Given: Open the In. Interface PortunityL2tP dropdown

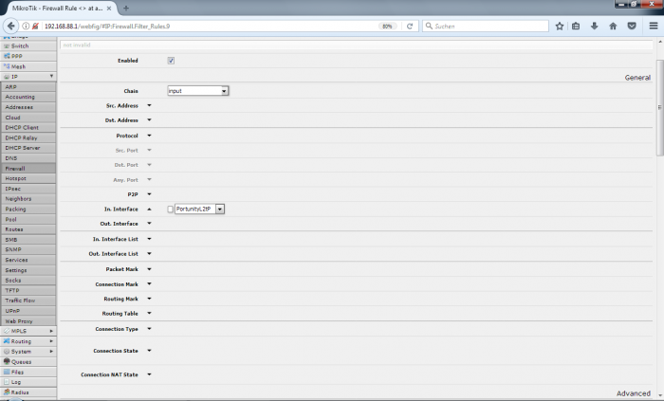Looking at the screenshot, I should (x=219, y=209).
